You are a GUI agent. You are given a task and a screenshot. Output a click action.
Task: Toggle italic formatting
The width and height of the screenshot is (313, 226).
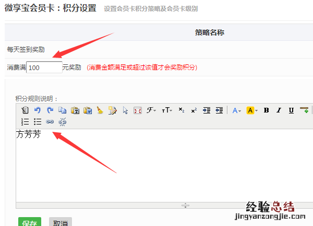point(279,110)
